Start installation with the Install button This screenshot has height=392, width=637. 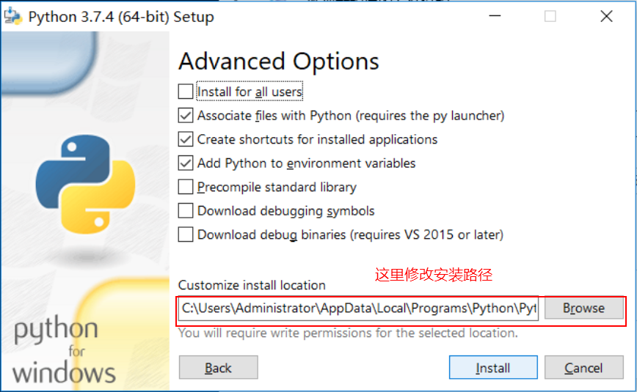pos(492,368)
